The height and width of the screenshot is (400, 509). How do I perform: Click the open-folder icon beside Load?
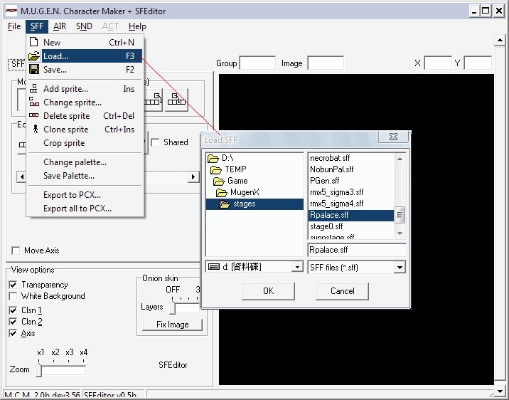[33, 56]
